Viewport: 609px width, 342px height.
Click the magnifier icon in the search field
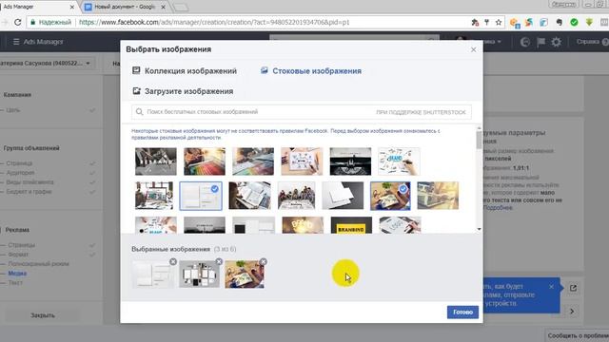[140, 112]
